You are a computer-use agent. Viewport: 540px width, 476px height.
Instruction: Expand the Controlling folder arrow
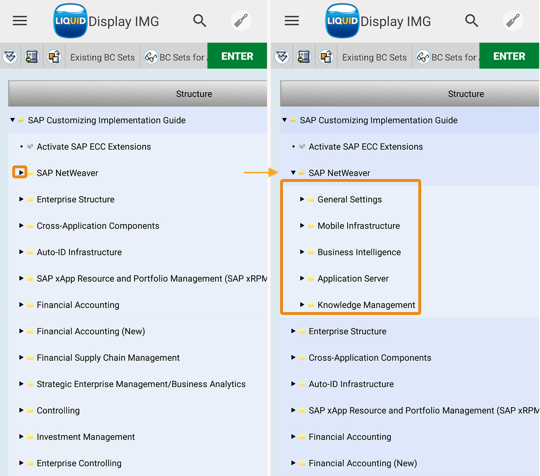coord(21,410)
